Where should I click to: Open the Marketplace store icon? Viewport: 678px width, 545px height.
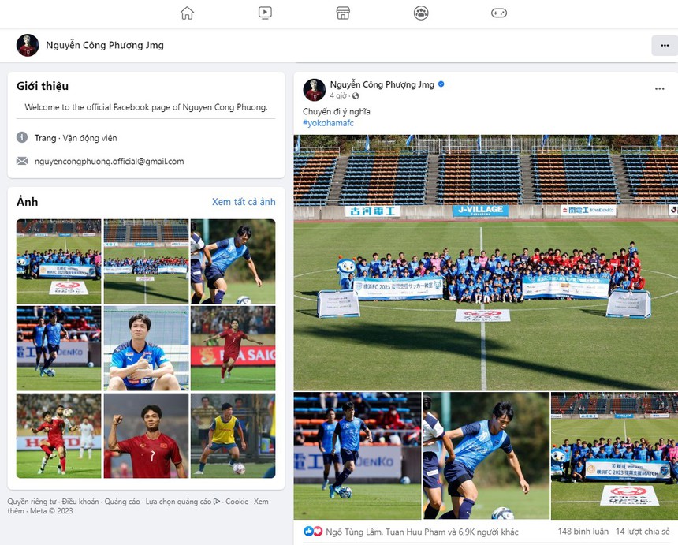[343, 13]
